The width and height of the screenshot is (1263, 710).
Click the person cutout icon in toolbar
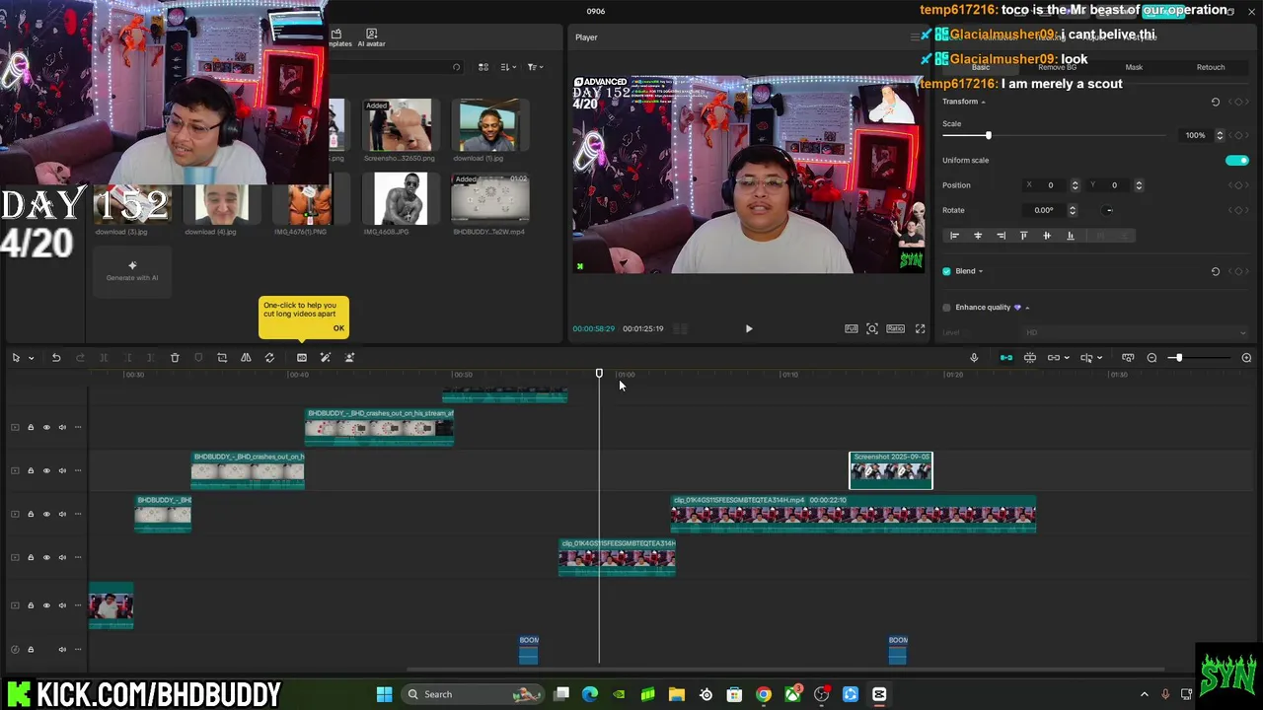coord(349,358)
